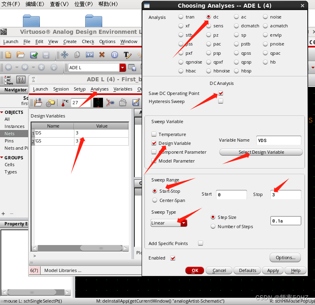The image size is (315, 305).
Task: Click Select Design Variable button
Action: [x=261, y=152]
